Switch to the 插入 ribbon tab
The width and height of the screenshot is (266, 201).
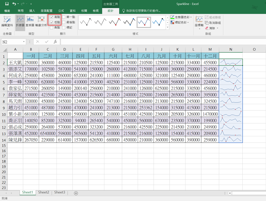[x=32, y=11]
